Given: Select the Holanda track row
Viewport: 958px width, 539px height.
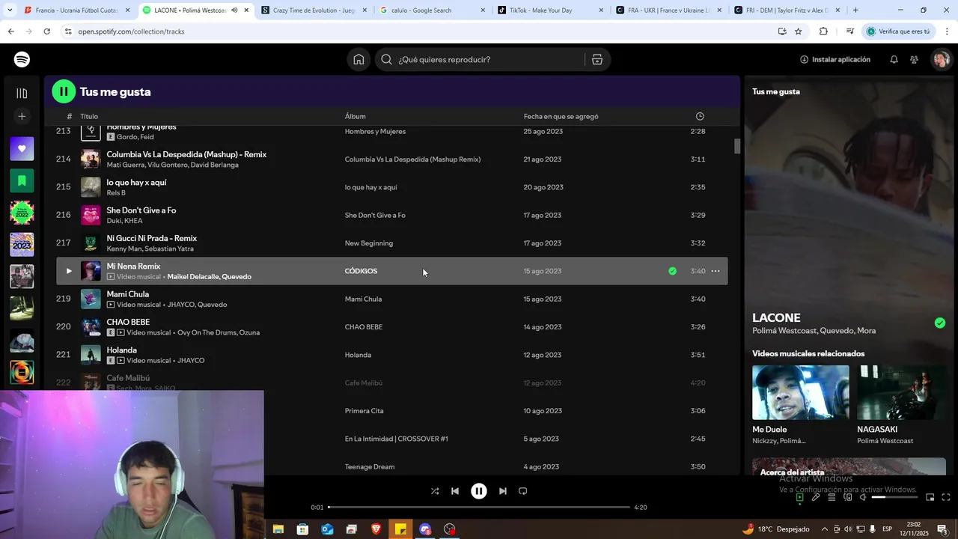Looking at the screenshot, I should (x=391, y=355).
